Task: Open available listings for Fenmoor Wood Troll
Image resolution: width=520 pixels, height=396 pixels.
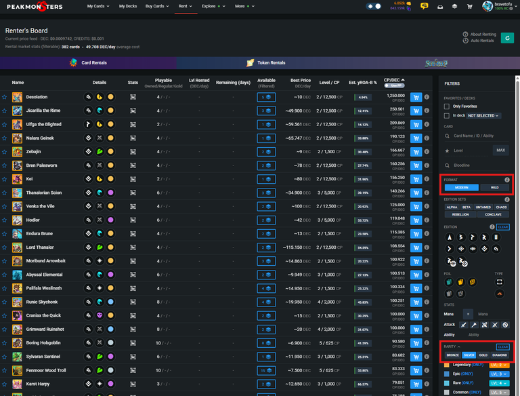Action: pos(266,370)
